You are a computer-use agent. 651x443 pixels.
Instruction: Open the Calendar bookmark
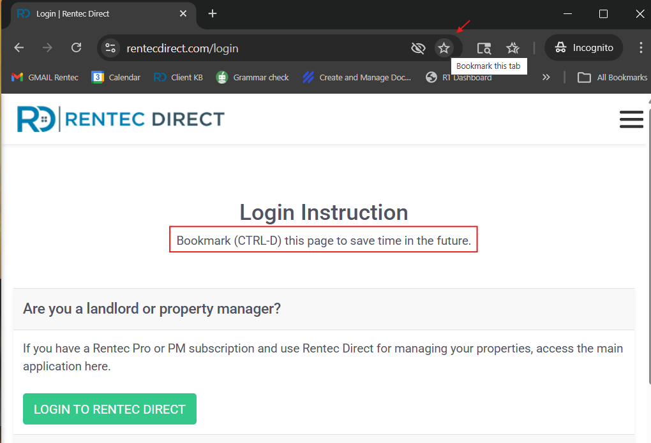point(116,77)
